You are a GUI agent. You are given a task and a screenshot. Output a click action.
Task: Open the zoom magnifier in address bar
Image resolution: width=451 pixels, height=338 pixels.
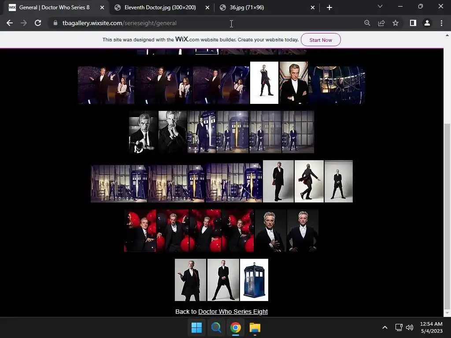tap(367, 23)
